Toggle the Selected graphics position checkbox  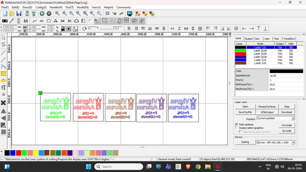pos(240,132)
